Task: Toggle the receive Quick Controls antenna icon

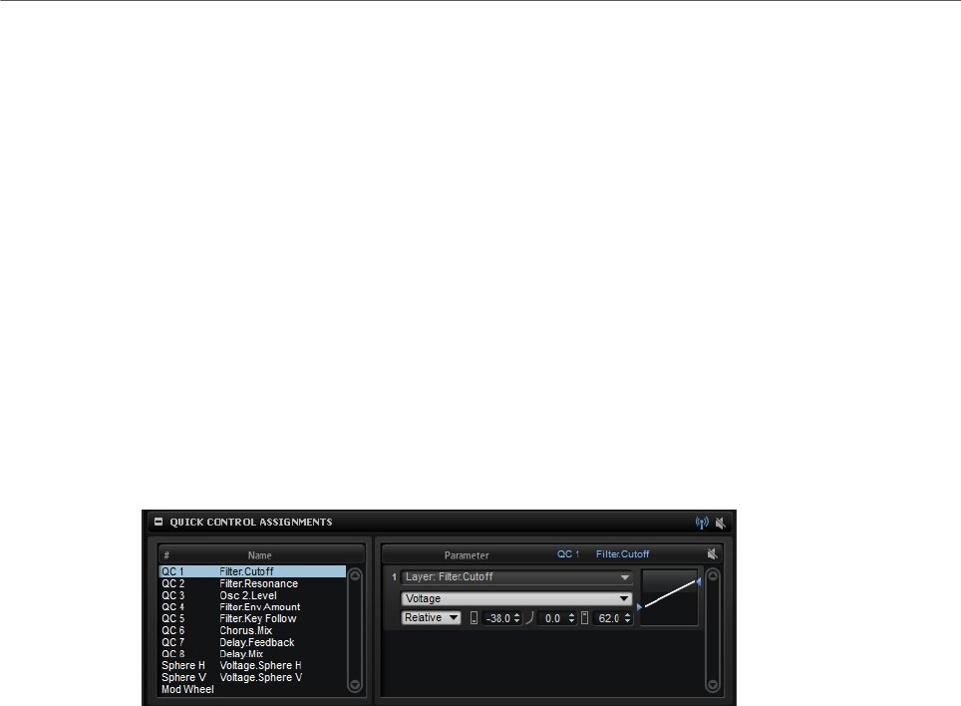Action: click(702, 523)
